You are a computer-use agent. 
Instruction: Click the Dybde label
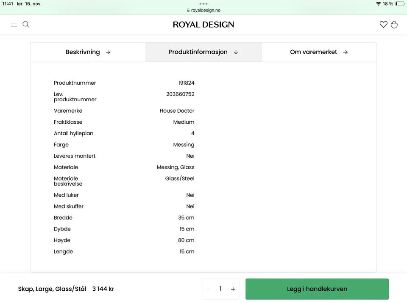pyautogui.click(x=62, y=229)
